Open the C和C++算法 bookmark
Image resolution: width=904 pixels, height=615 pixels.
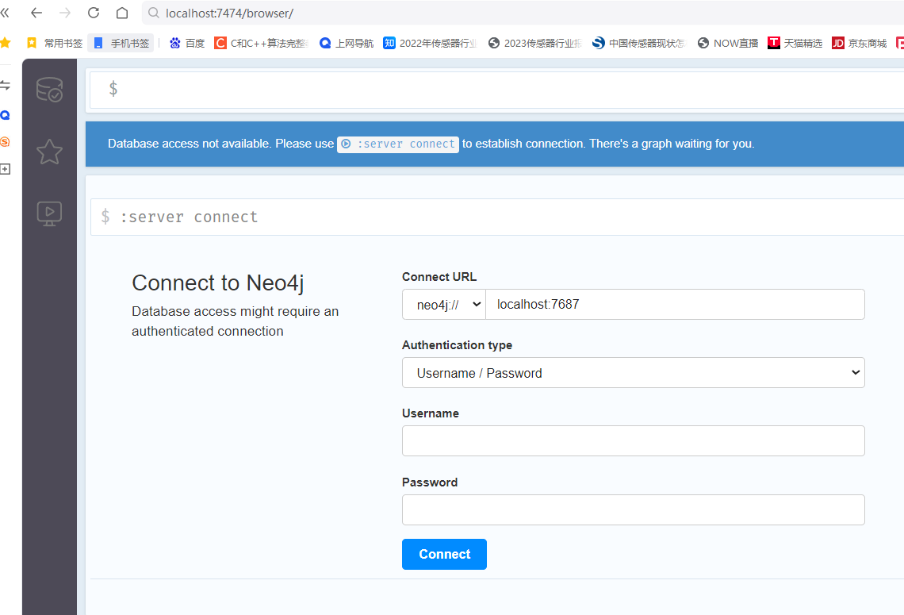point(261,44)
